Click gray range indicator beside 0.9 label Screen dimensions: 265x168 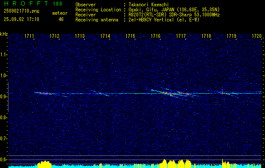(8, 97)
